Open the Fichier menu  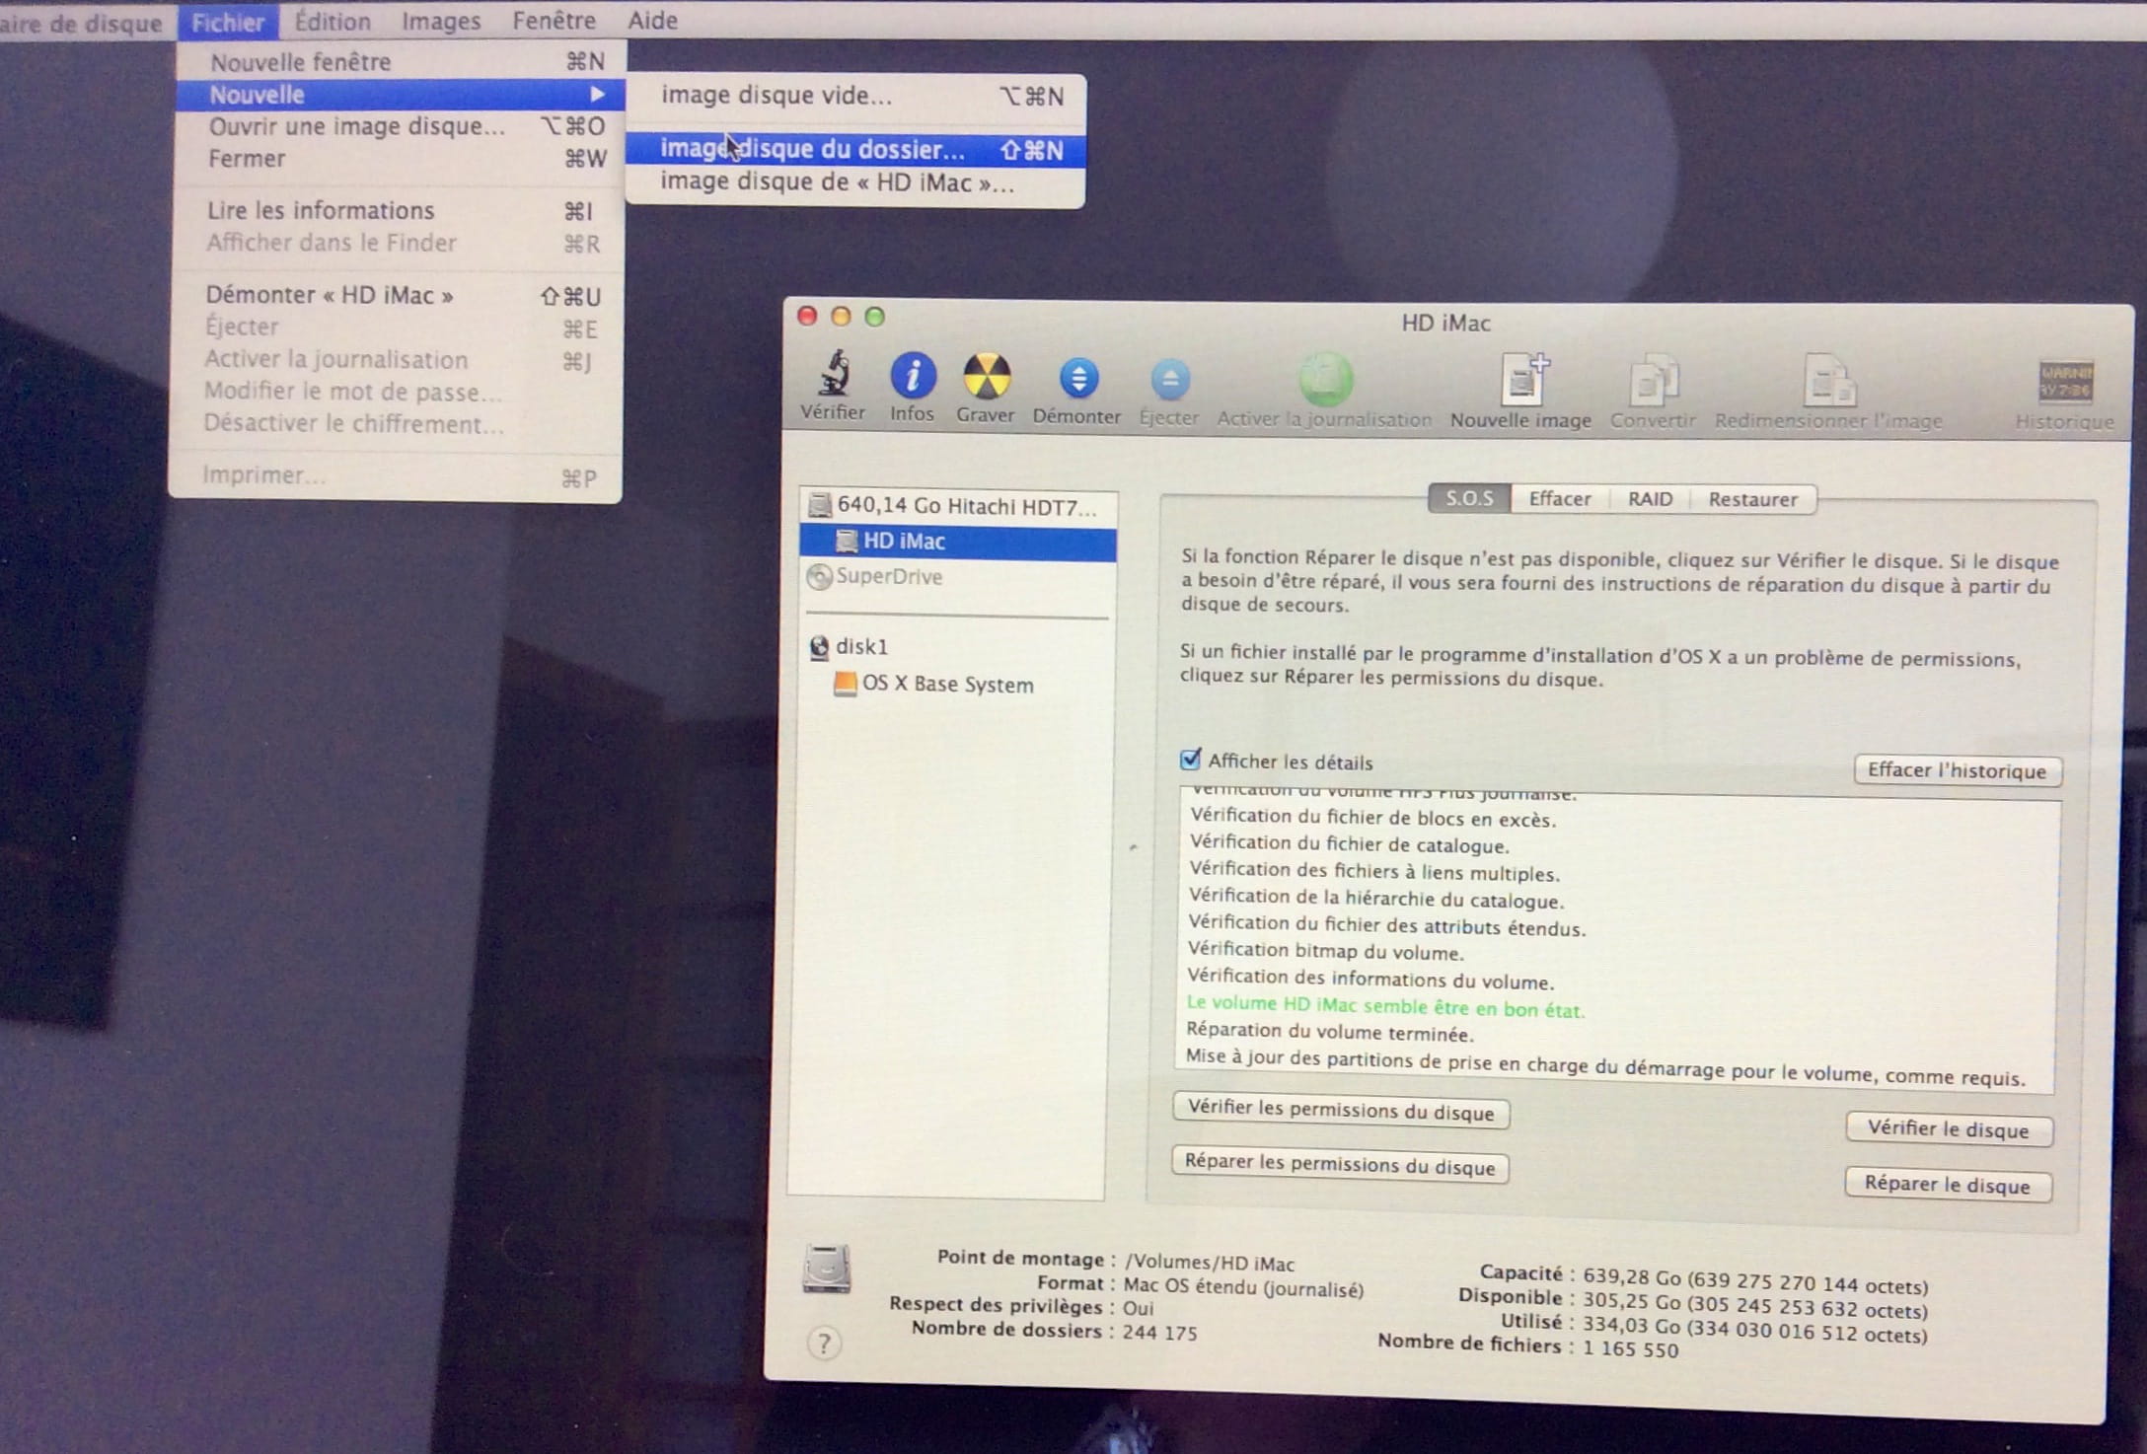(228, 22)
